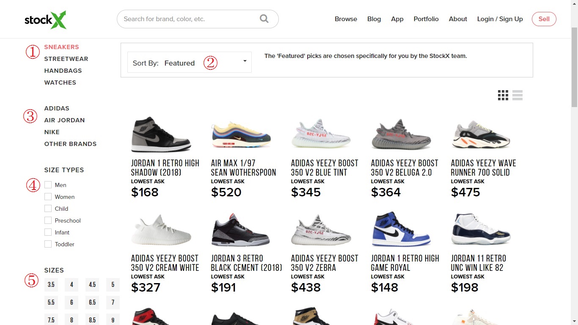The image size is (578, 325).
Task: Enable the Women size type checkbox
Action: pyautogui.click(x=48, y=197)
